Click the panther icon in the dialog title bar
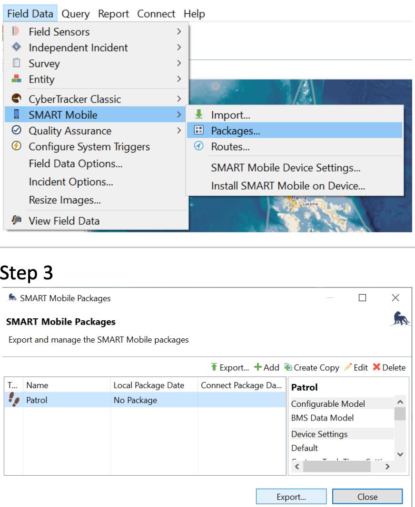 click(12, 297)
